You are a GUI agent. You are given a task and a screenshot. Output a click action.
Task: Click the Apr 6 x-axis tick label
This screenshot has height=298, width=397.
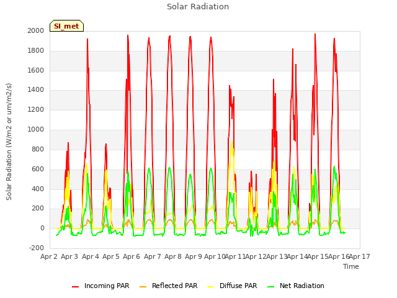click(x=132, y=256)
